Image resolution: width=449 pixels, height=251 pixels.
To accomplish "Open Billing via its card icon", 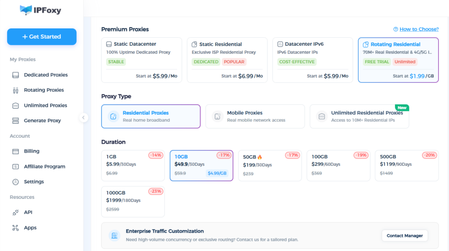I will [15, 151].
